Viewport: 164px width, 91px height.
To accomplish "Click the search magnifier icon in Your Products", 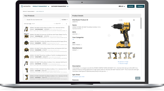I will [25, 20].
